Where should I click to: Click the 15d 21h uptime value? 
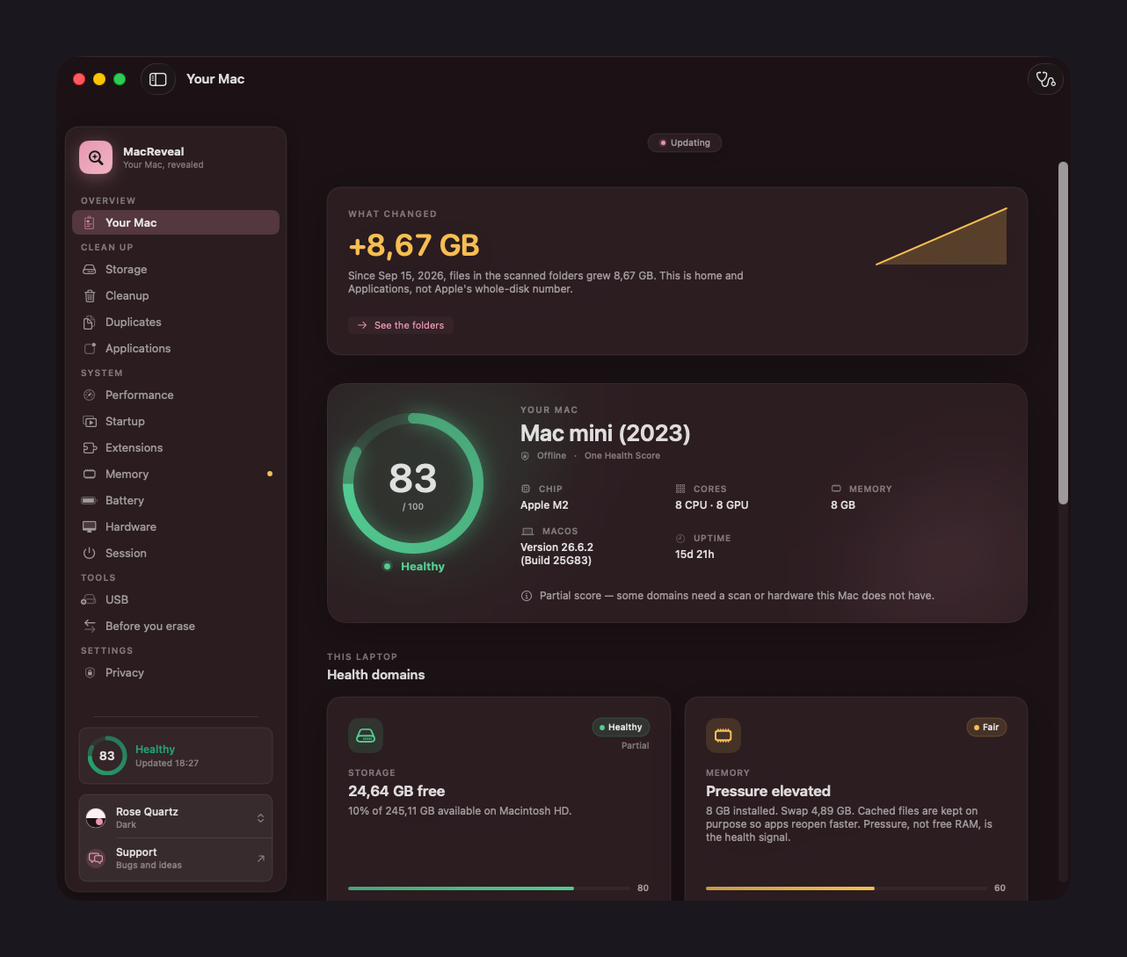[694, 555]
